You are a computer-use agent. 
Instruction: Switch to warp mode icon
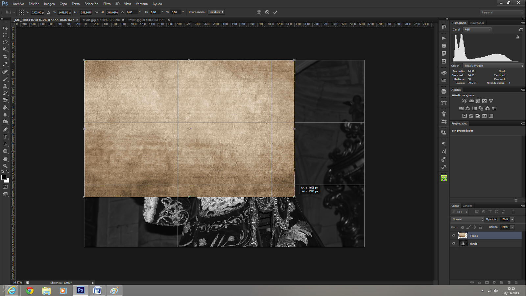259,12
